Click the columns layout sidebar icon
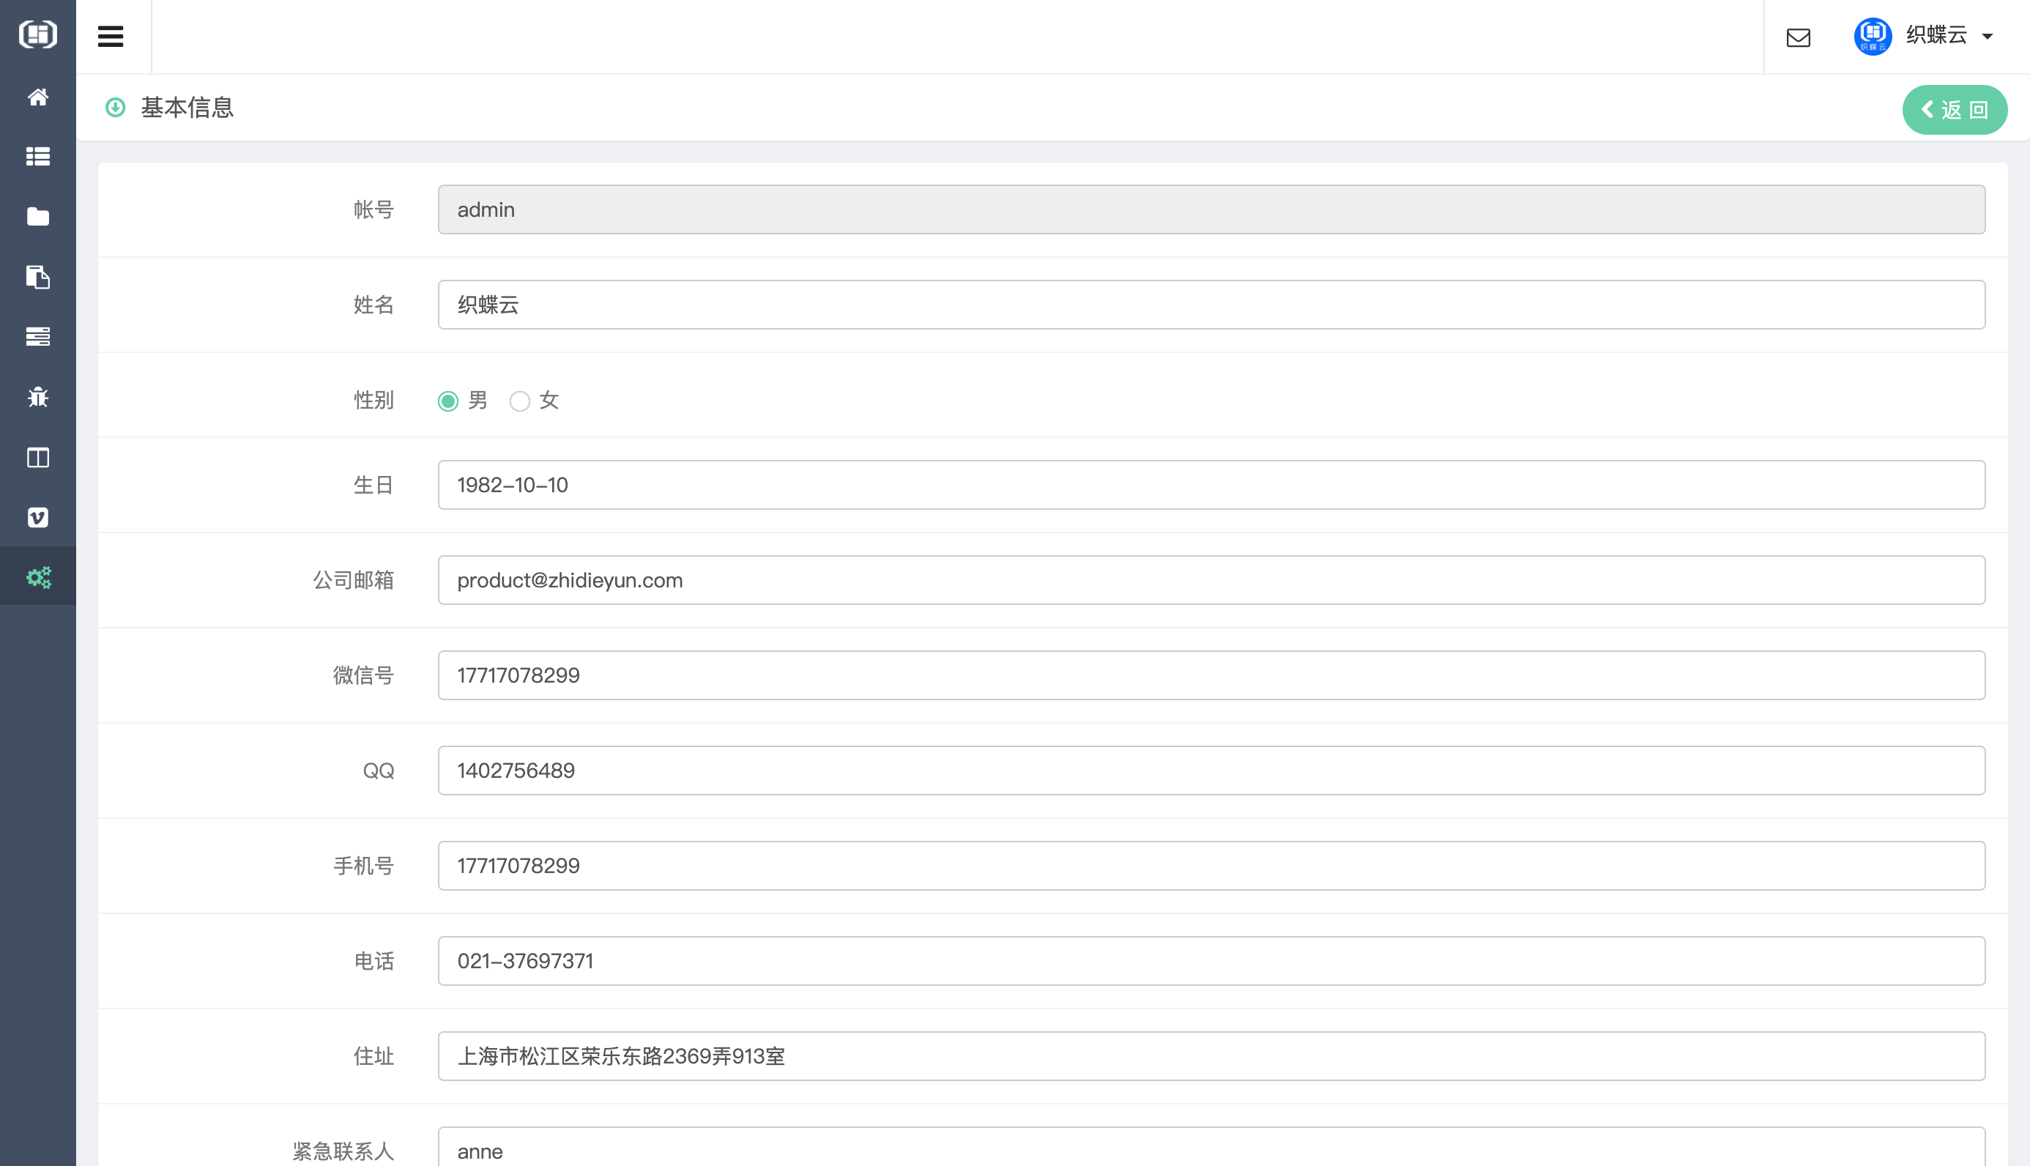The height and width of the screenshot is (1166, 2030). click(37, 457)
